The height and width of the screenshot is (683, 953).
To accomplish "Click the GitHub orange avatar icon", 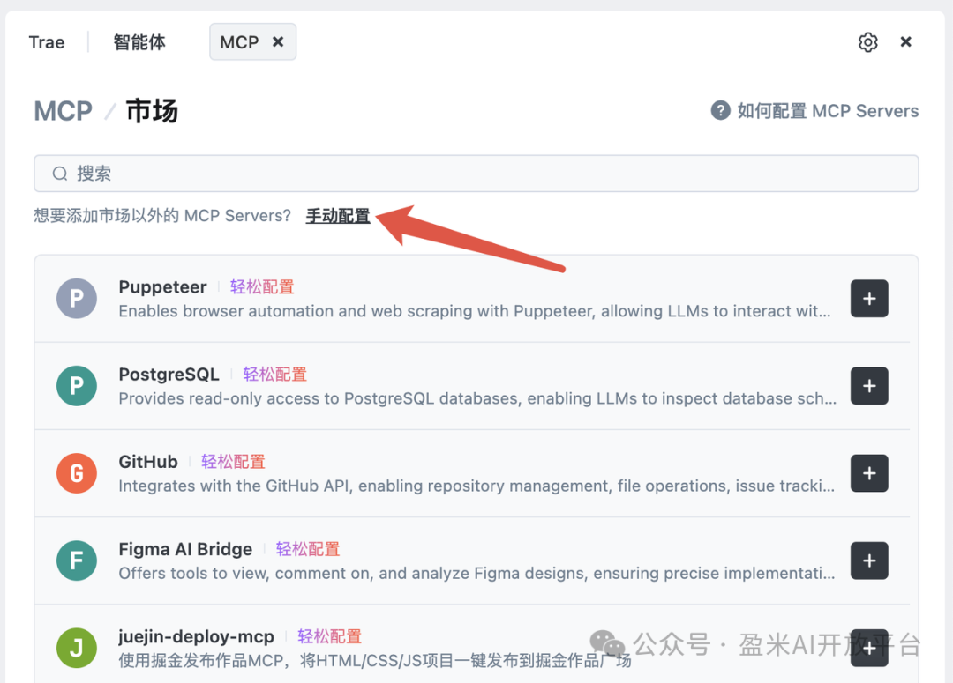I will [x=77, y=473].
